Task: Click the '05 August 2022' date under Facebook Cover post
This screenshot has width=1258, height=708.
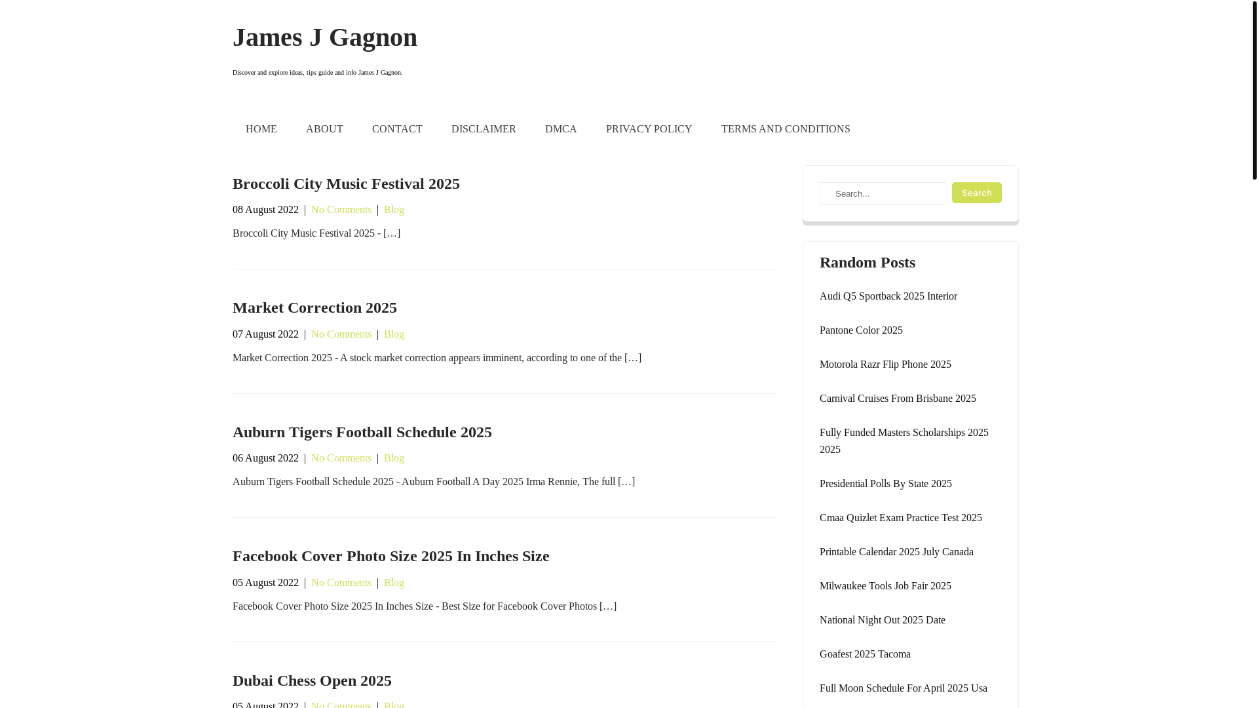Action: tap(265, 583)
